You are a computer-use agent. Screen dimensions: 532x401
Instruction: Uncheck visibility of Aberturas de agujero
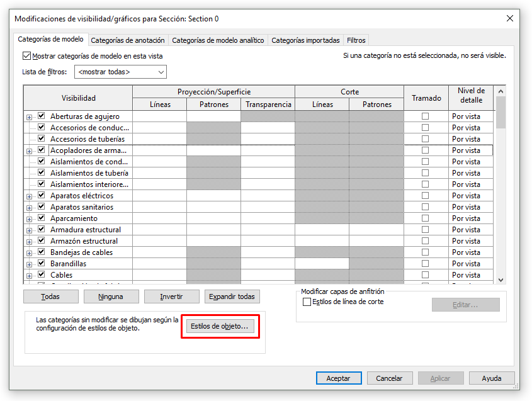point(42,116)
